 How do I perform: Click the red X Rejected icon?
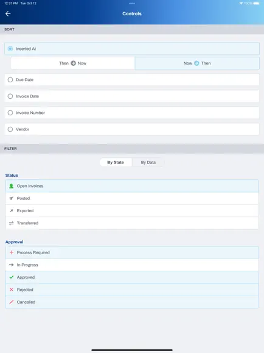(x=11, y=290)
